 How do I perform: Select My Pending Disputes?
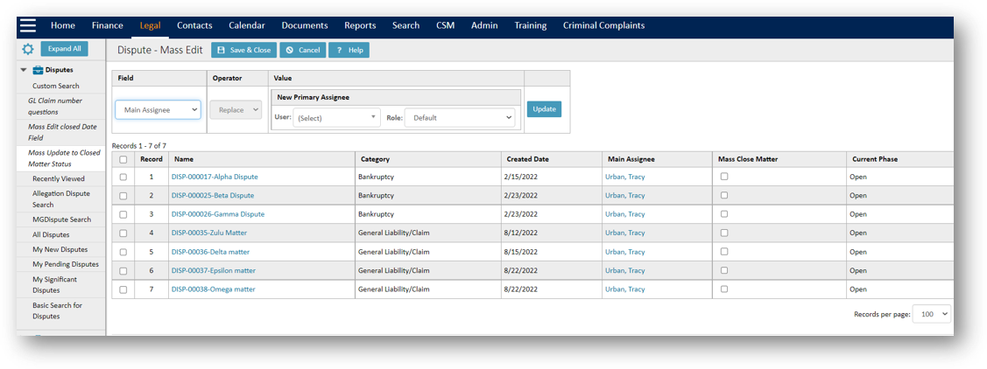click(66, 264)
